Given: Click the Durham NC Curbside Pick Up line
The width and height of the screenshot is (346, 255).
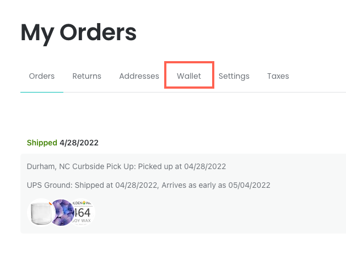Looking at the screenshot, I should 126,166.
